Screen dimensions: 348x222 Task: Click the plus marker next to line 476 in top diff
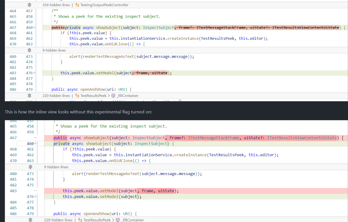[x=34, y=73]
